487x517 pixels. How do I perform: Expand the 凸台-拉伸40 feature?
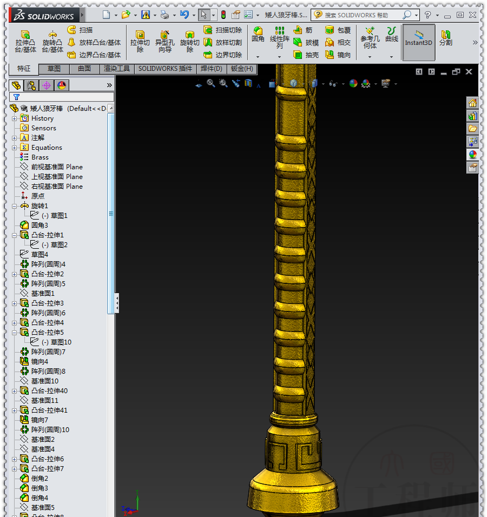tap(14, 391)
